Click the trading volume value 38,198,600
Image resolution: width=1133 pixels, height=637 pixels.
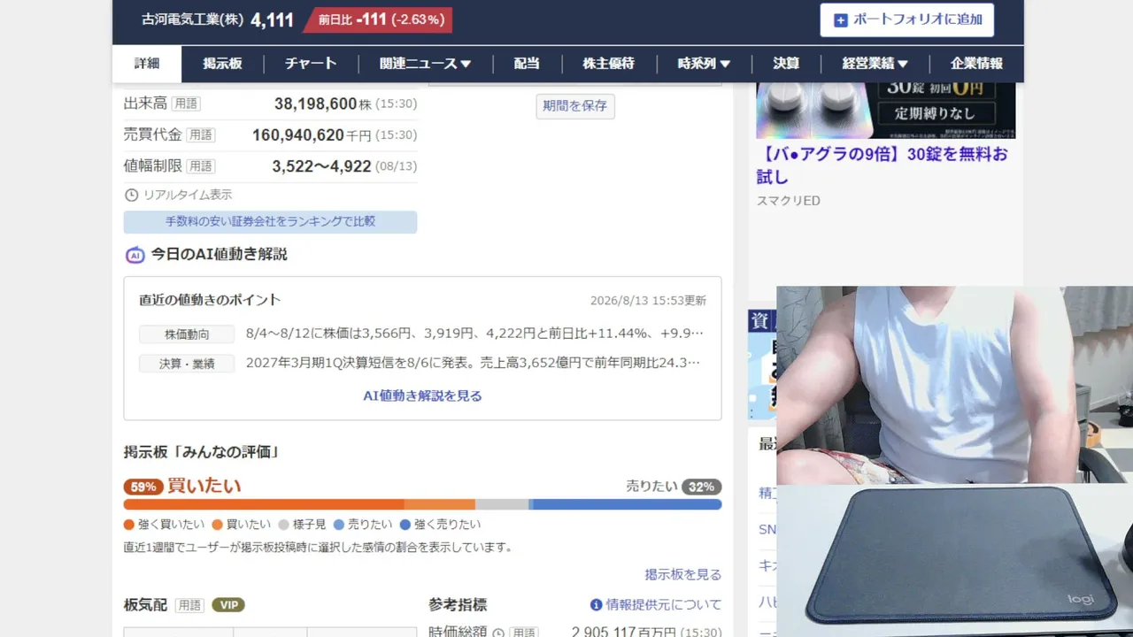pyautogui.click(x=315, y=104)
